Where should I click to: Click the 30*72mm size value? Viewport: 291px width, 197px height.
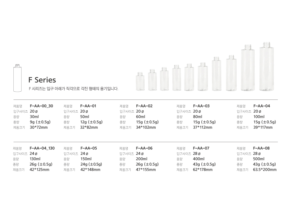pyautogui.click(x=39, y=127)
